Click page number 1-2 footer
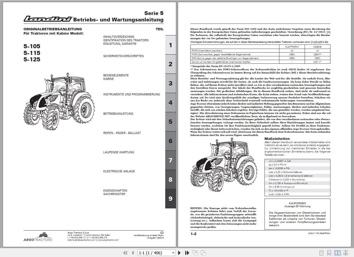 tap(193, 234)
